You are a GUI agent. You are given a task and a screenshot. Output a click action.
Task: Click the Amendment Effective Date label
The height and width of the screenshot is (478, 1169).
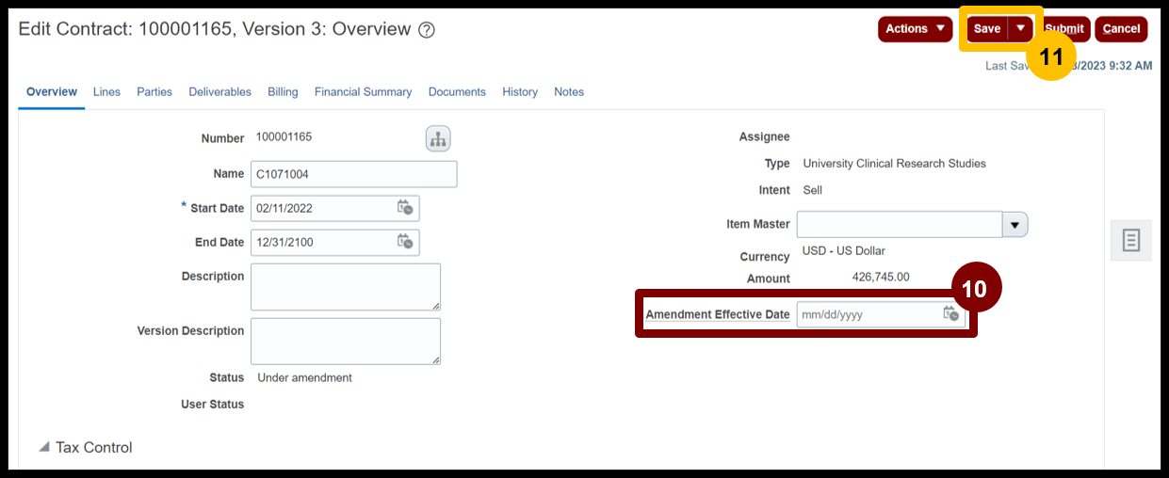pos(718,314)
